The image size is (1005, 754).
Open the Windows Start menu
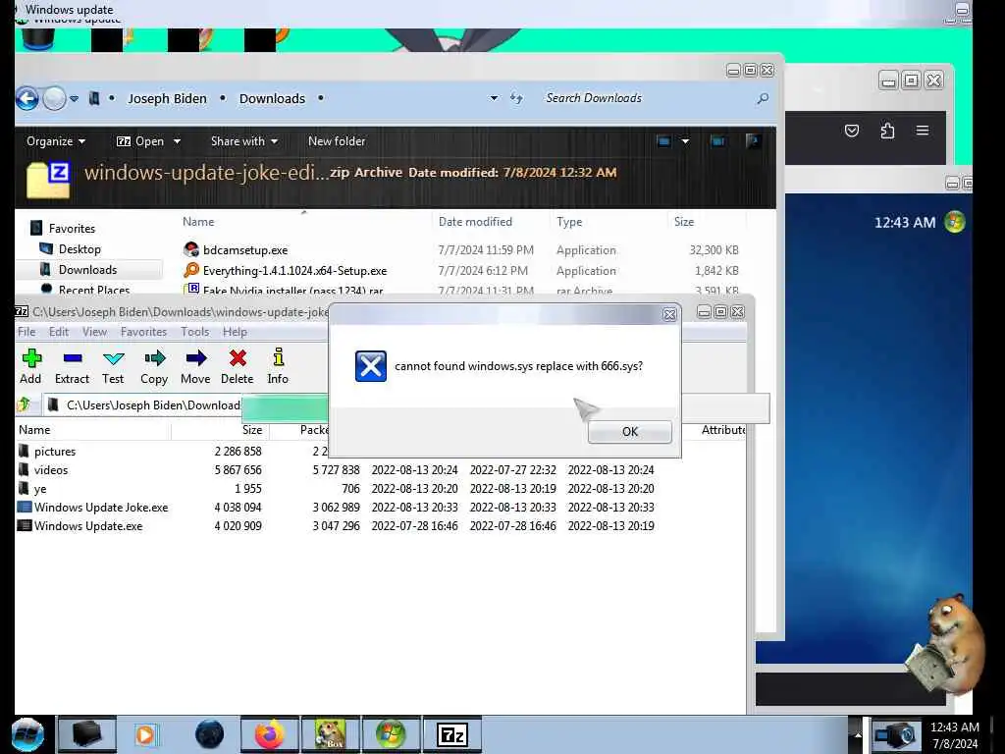click(27, 734)
